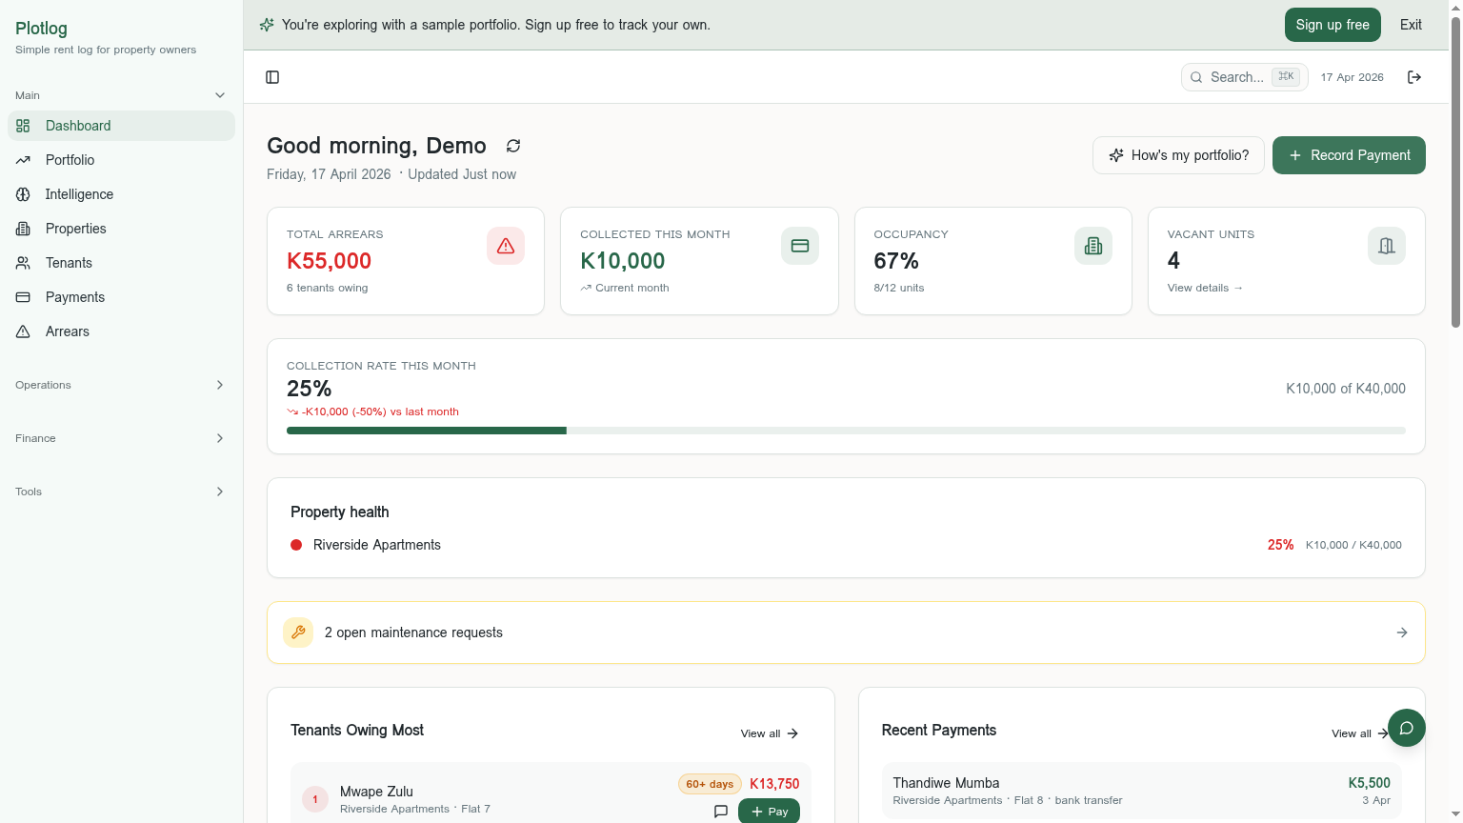Viewport: 1463px width, 823px height.
Task: Click the Riverside Apartments red status dot
Action: click(296, 545)
